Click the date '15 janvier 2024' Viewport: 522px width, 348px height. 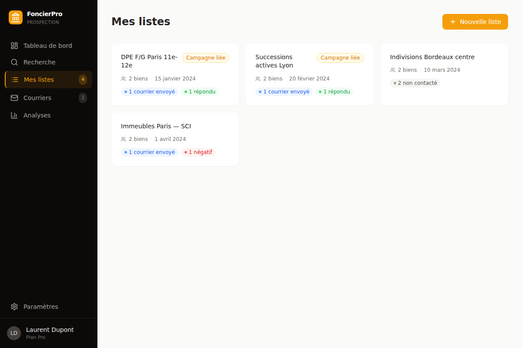(x=175, y=79)
